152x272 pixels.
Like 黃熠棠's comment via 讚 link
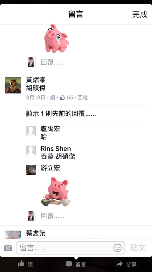[53, 97]
